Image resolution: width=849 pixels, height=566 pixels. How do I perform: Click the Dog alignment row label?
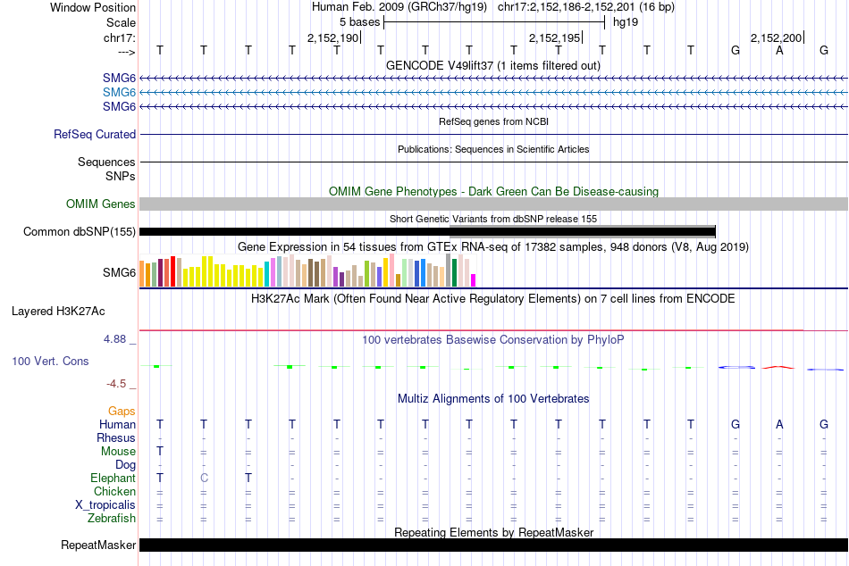point(126,465)
